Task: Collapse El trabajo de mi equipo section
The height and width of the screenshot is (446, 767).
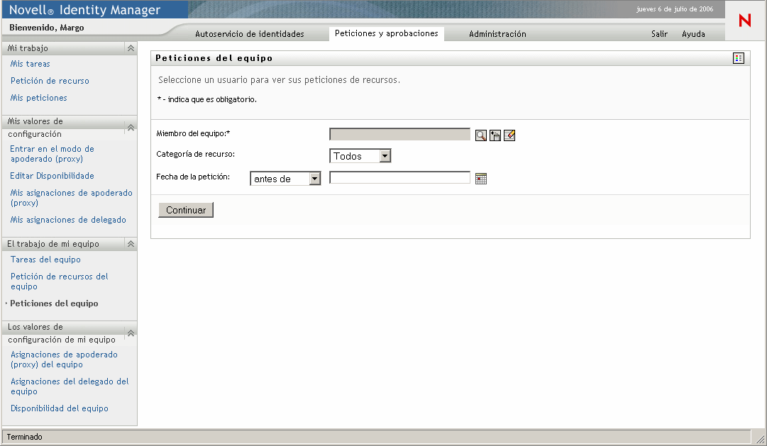Action: coord(131,243)
